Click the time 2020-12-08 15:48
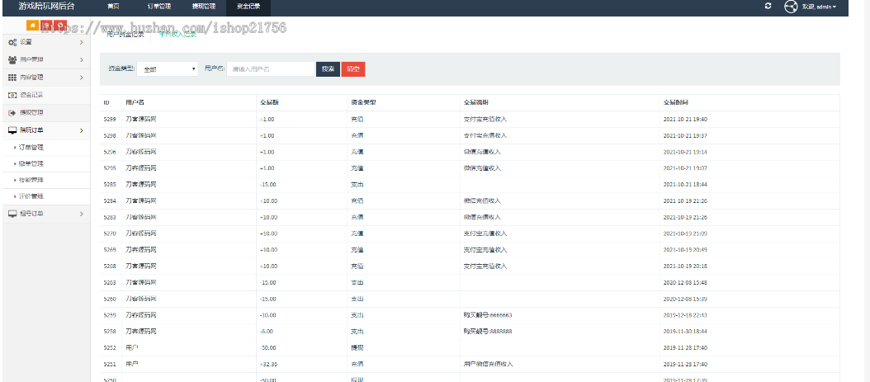Image resolution: width=870 pixels, height=382 pixels. 685,283
